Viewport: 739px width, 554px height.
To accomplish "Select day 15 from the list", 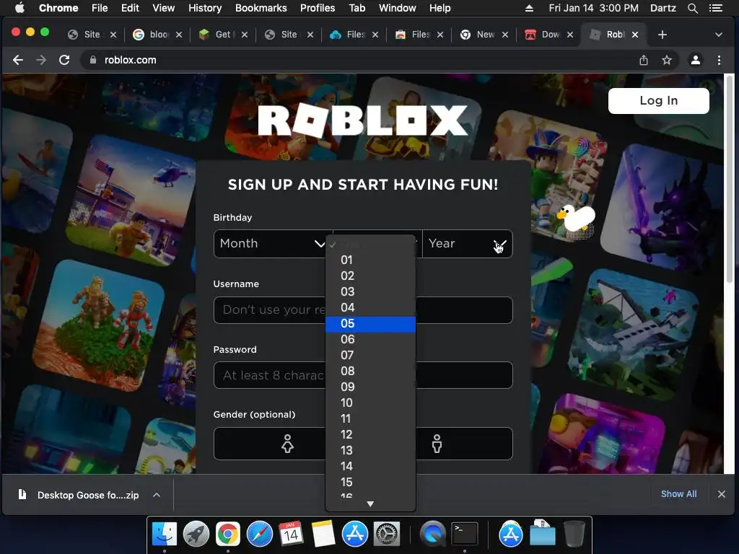I will point(370,483).
